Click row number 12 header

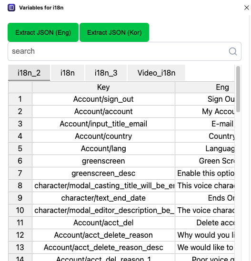pos(20,235)
